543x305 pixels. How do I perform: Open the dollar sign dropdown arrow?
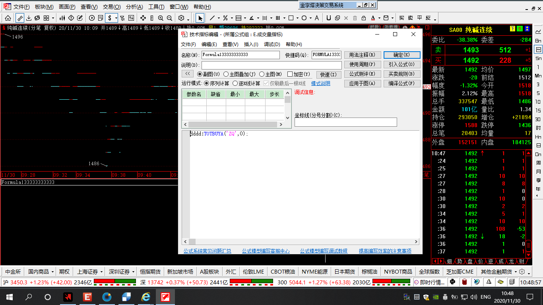click(x=116, y=18)
